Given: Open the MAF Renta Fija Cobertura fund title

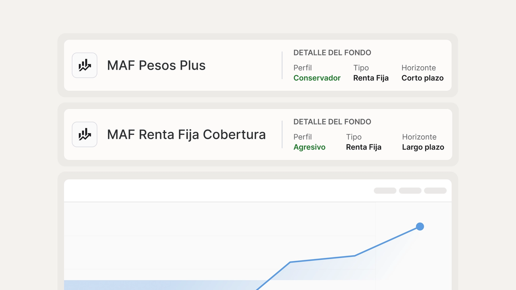Looking at the screenshot, I should click(x=186, y=134).
